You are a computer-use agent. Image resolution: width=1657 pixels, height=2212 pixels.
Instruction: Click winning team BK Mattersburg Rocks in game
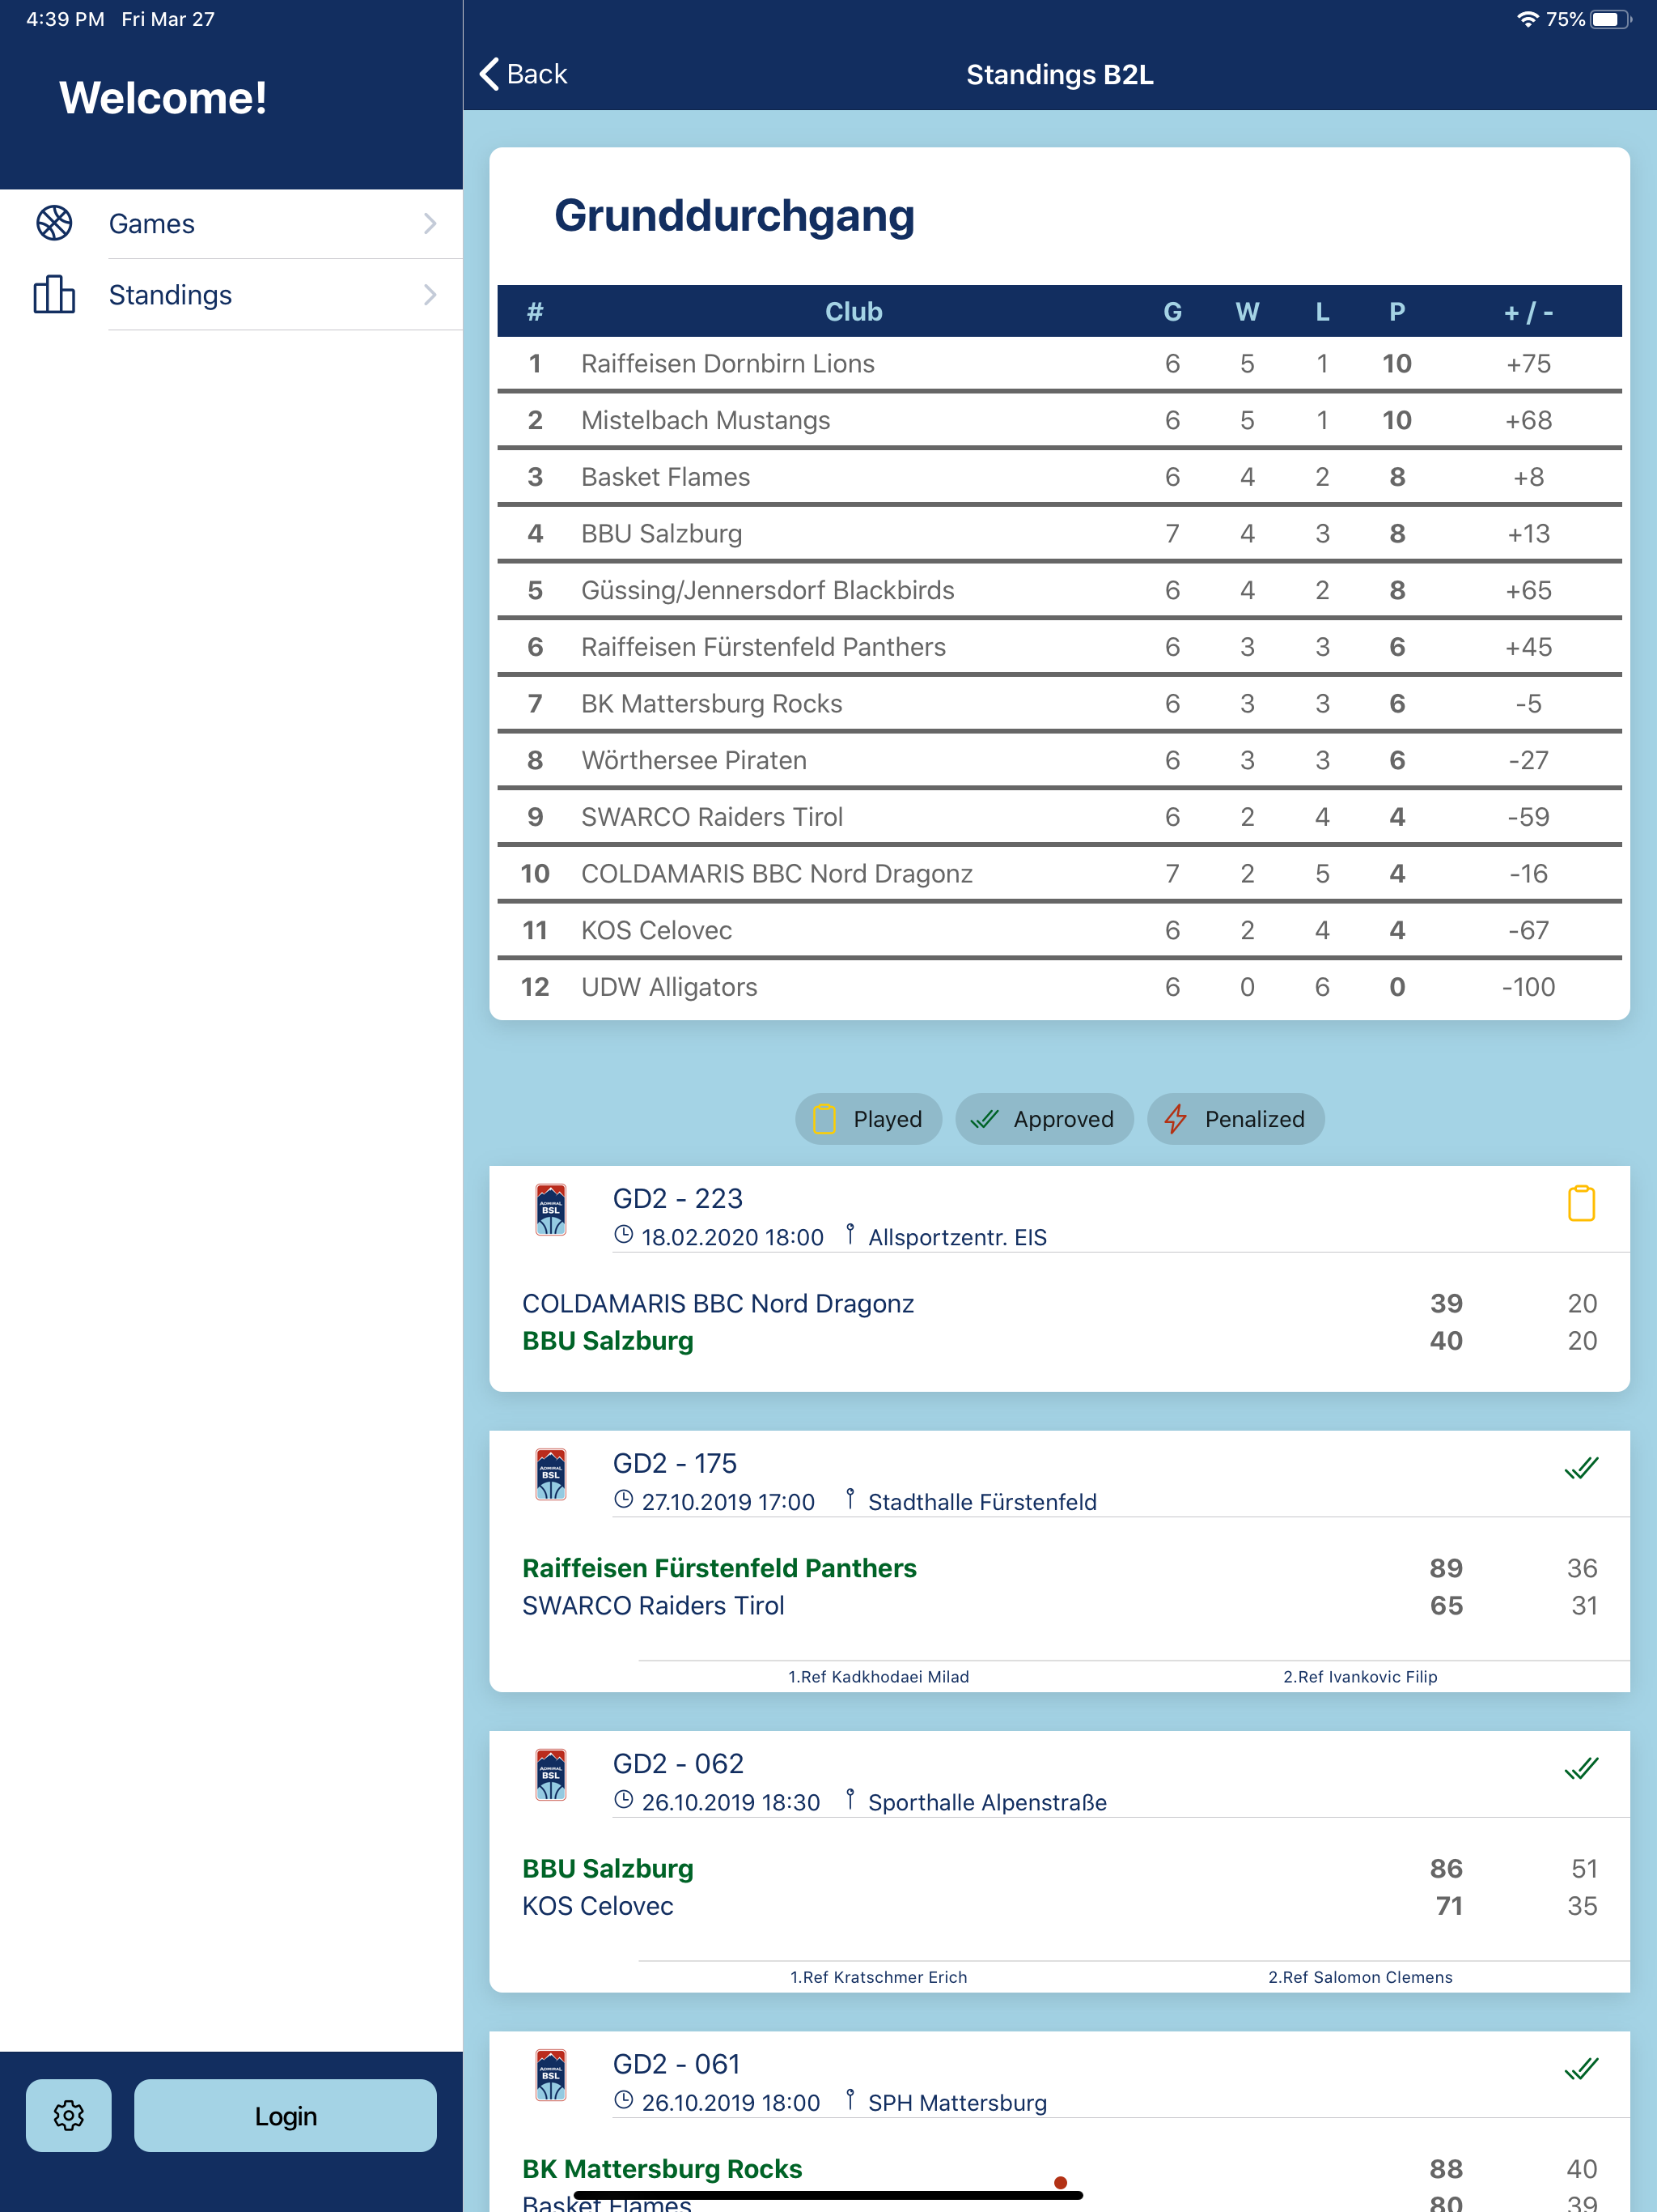click(662, 2168)
